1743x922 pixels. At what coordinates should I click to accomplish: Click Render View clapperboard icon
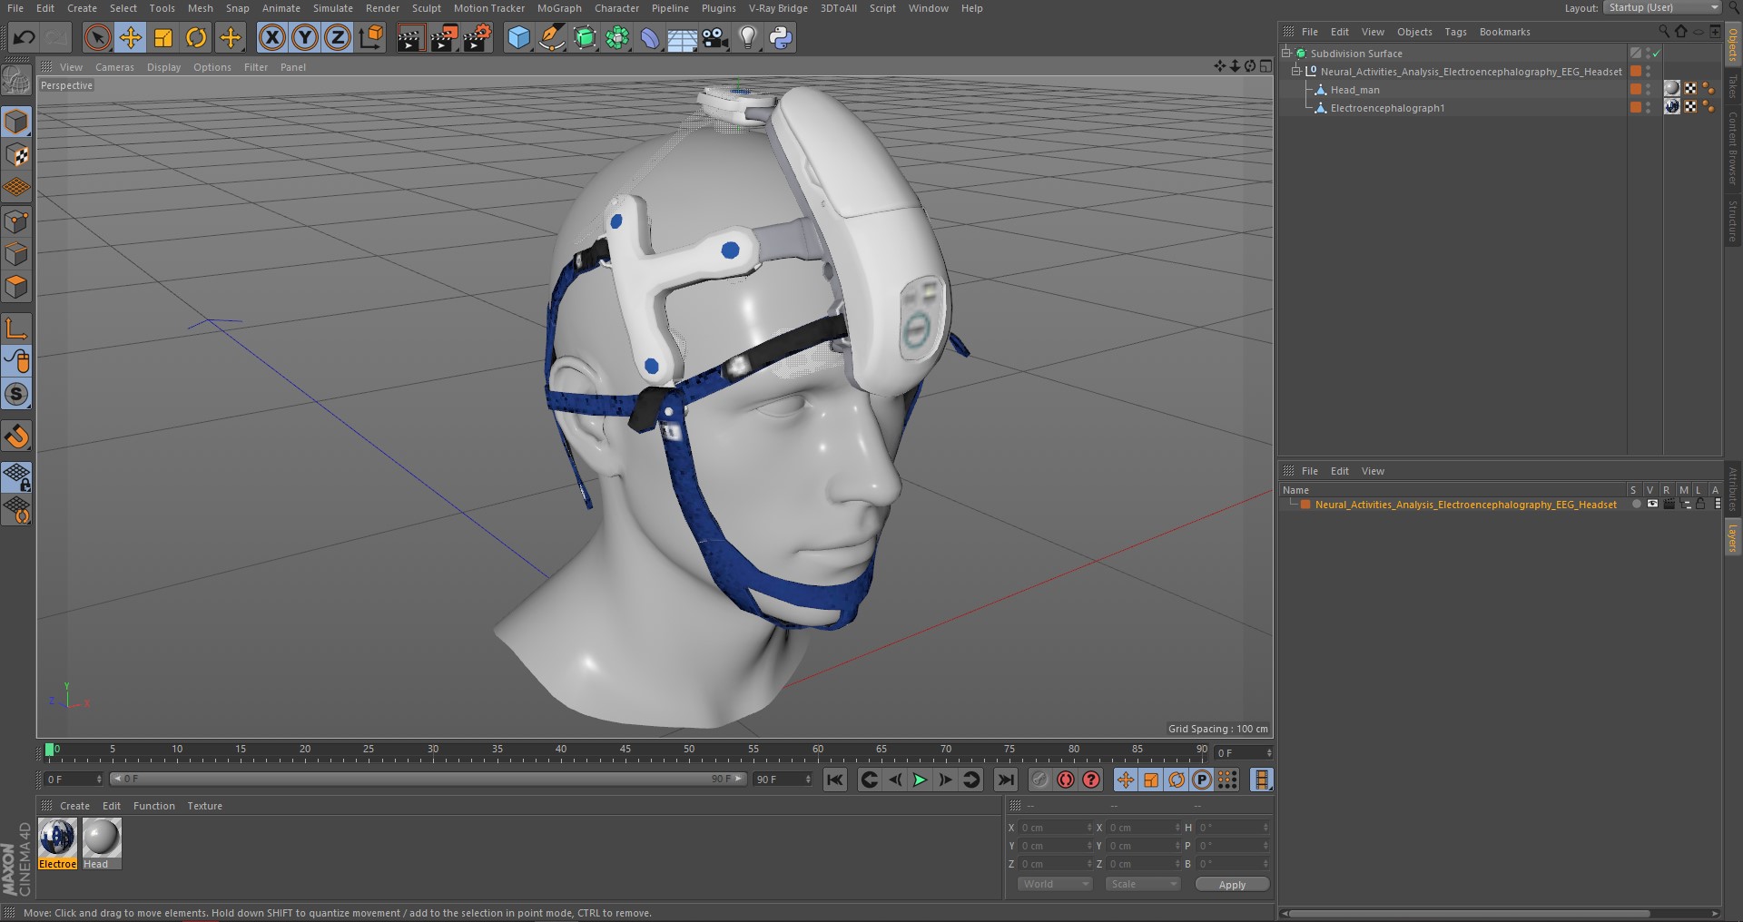click(x=410, y=38)
